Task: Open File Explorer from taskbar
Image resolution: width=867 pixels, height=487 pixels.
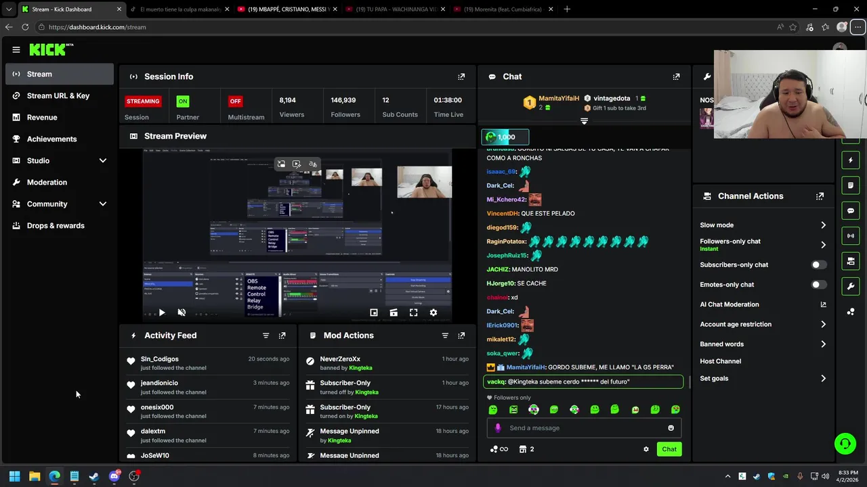Action: [x=35, y=476]
